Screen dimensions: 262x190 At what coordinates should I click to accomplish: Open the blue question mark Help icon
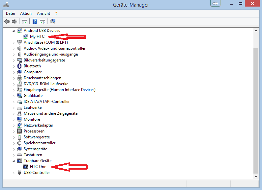point(35,21)
